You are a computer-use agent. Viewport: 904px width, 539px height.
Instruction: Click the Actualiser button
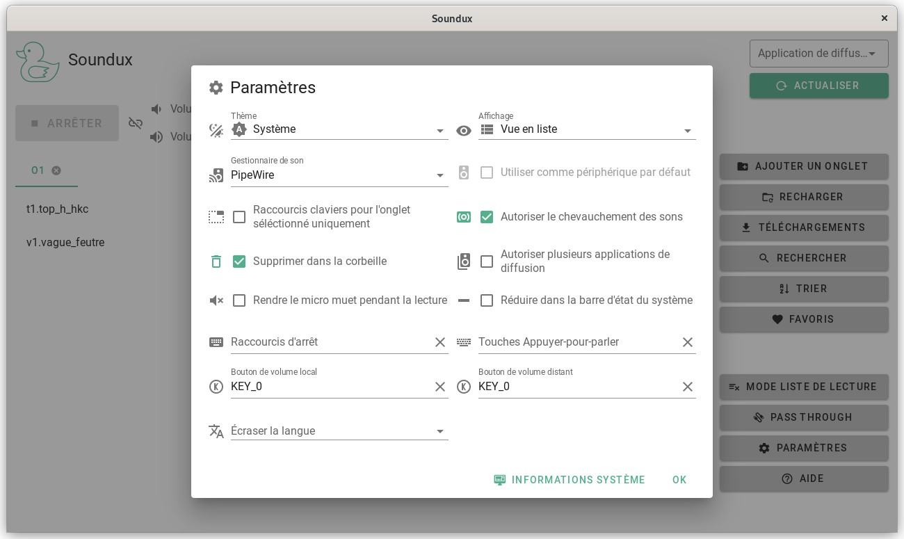click(819, 86)
